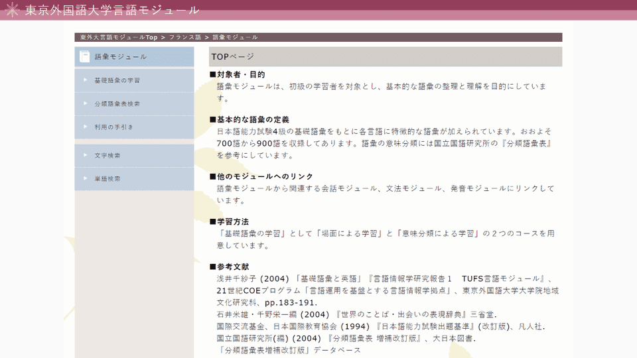Viewport: 637px width, 358px height.
Task: Click the snowflake logo icon in the header
Action: [x=13, y=10]
